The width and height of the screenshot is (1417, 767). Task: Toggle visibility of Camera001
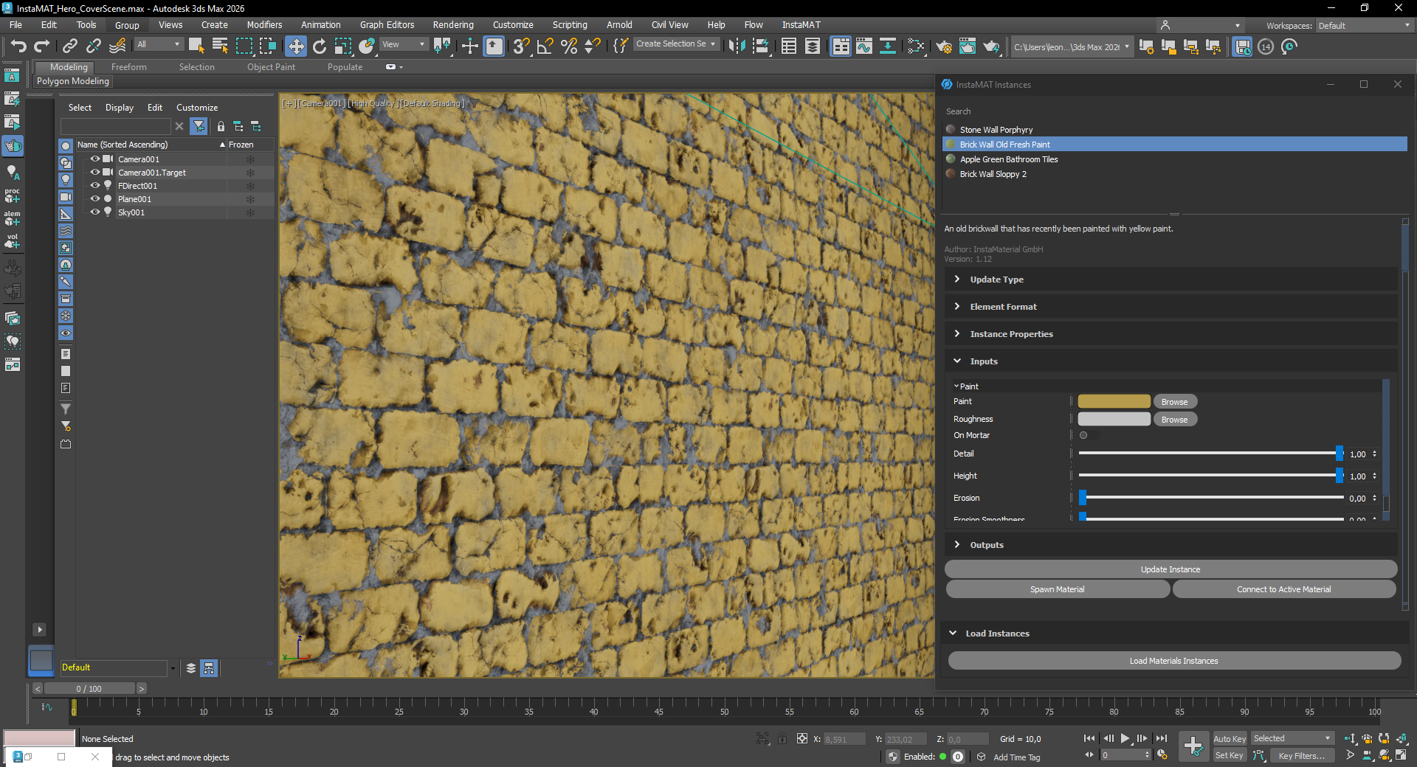point(95,159)
